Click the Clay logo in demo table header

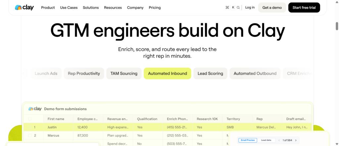35,109
